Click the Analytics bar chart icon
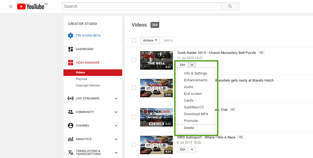The height and width of the screenshot is (158, 313). tap(70, 139)
